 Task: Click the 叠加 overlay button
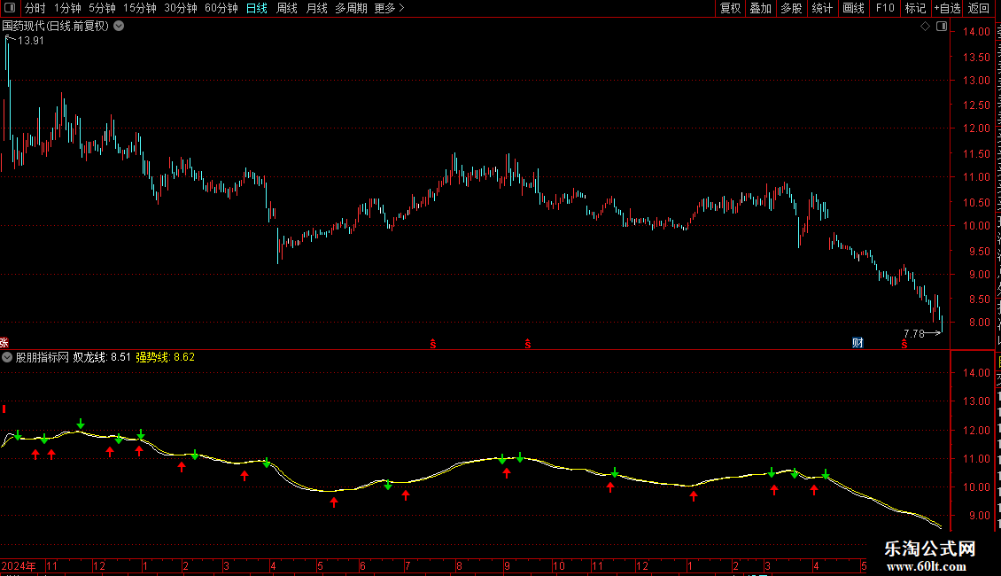tap(761, 8)
